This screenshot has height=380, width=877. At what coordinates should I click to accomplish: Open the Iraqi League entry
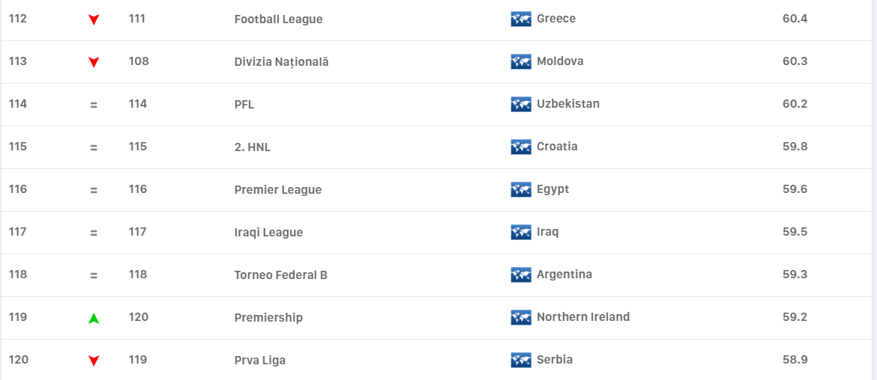[268, 233]
